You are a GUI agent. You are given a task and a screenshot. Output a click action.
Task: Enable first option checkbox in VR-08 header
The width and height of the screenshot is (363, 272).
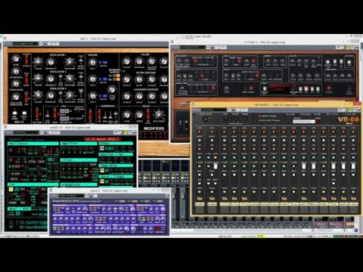point(260,116)
